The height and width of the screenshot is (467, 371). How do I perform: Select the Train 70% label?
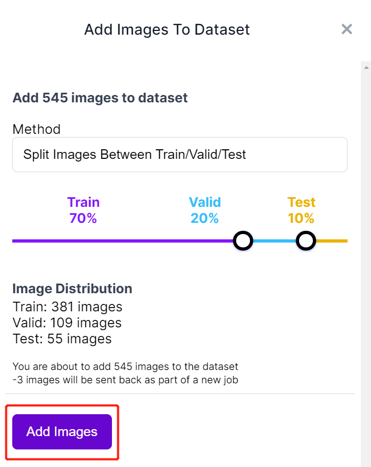(x=83, y=210)
